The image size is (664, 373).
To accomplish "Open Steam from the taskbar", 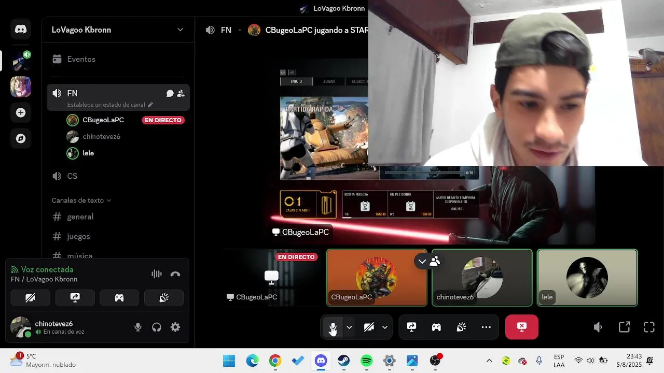I will click(344, 361).
